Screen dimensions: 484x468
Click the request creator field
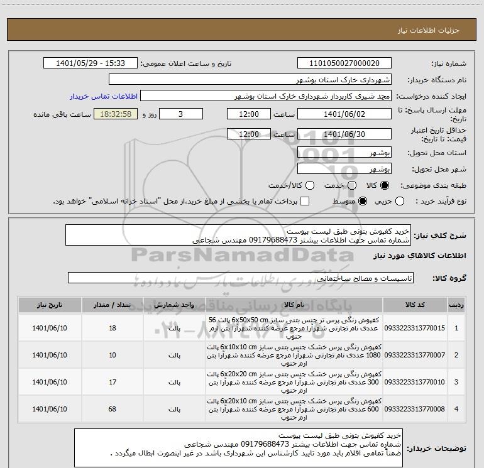(266, 96)
